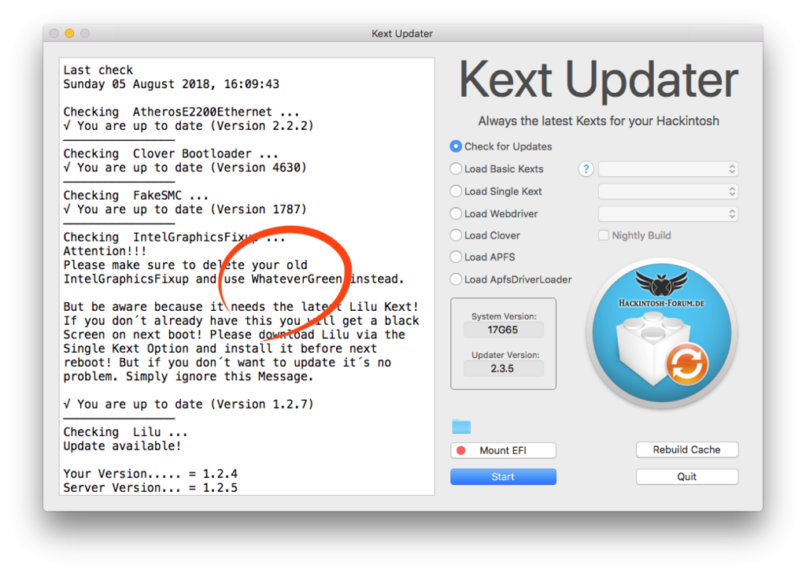
Task: Select Load Webdriver radio button
Action: (x=456, y=213)
